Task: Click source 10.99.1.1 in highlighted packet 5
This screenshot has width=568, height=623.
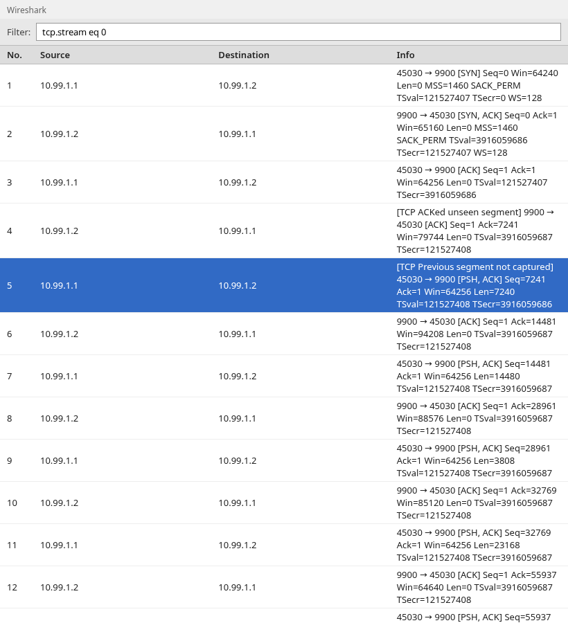Action: [x=59, y=285]
